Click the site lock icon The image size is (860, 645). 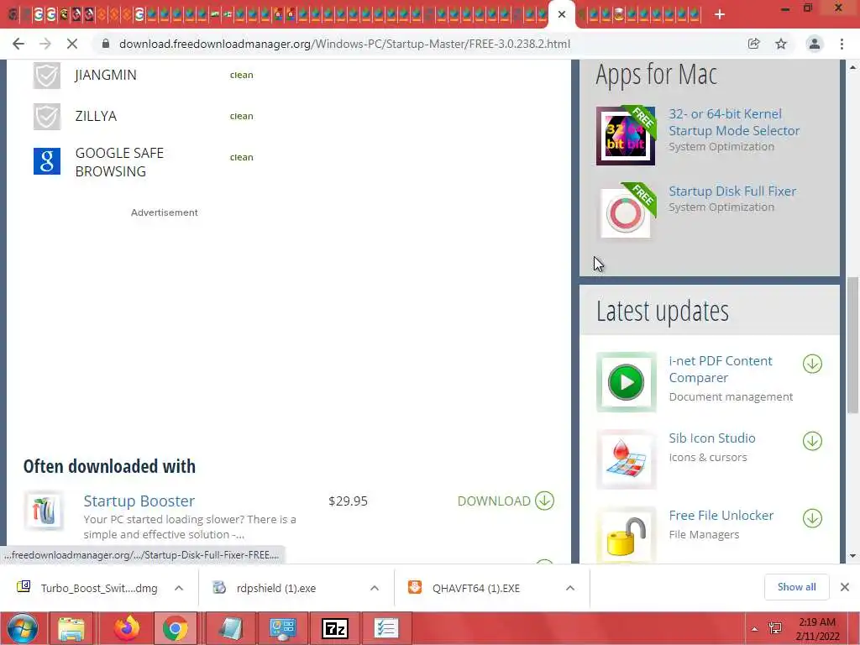click(x=106, y=44)
